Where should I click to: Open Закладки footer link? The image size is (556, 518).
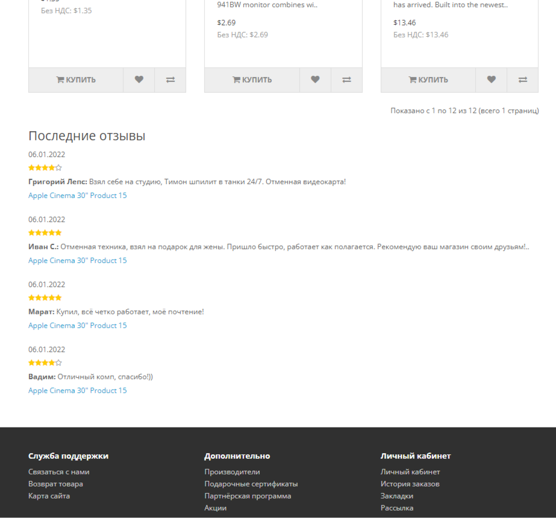click(397, 496)
